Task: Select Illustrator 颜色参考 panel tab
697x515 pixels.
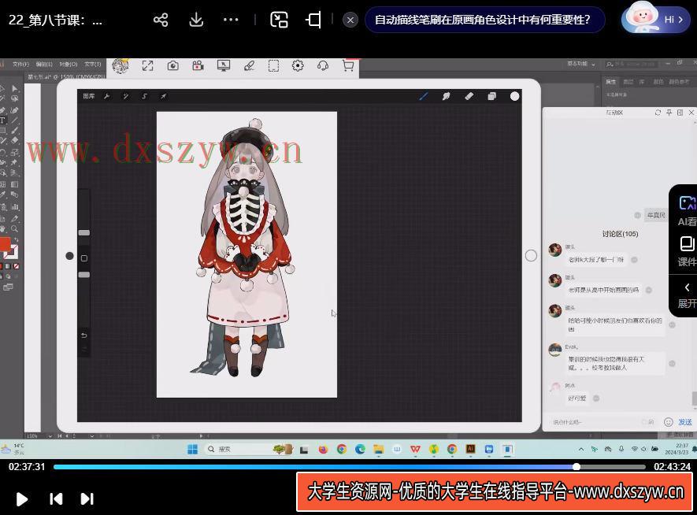Action: tap(679, 82)
